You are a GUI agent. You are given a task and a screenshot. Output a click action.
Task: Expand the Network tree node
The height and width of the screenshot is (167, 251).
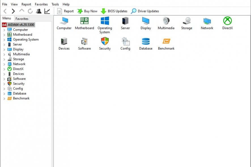(x=4, y=64)
